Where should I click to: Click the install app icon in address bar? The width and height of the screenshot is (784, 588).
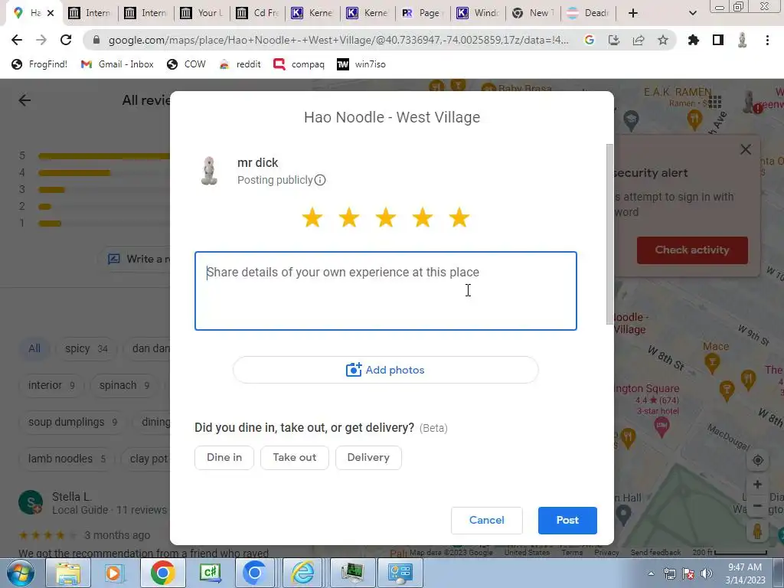click(614, 40)
